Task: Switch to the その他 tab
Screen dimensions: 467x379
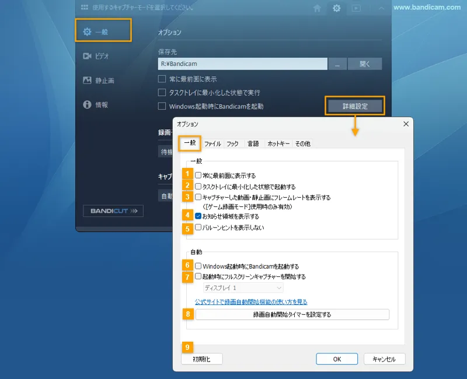Action: (x=302, y=143)
